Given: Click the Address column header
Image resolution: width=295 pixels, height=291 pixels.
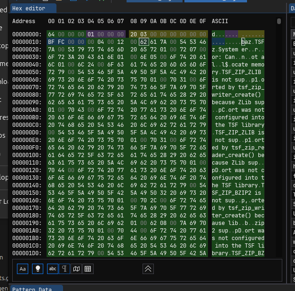Looking at the screenshot, I should pyautogui.click(x=24, y=21).
